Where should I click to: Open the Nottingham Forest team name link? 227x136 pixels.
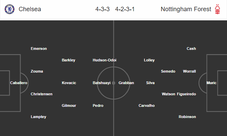(186, 9)
